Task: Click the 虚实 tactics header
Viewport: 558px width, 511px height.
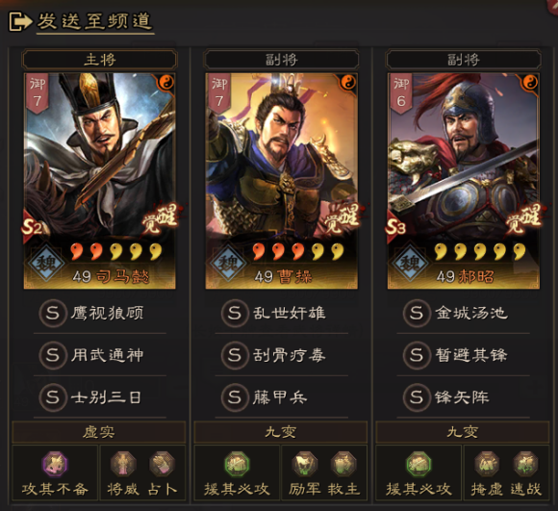Action: [99, 432]
